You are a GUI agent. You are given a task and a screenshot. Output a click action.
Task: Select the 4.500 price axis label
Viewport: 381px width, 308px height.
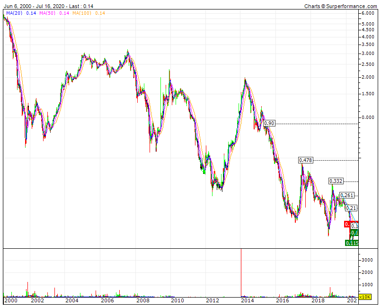[368, 30]
